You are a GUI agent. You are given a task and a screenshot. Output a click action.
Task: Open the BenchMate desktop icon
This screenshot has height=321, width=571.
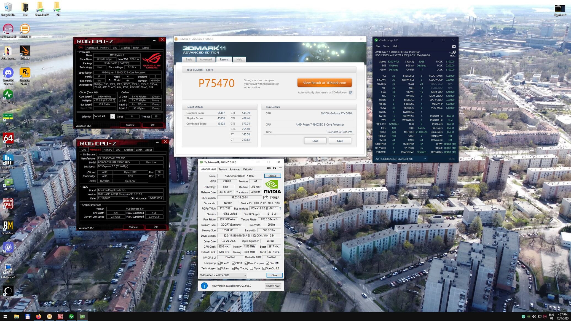click(8, 226)
